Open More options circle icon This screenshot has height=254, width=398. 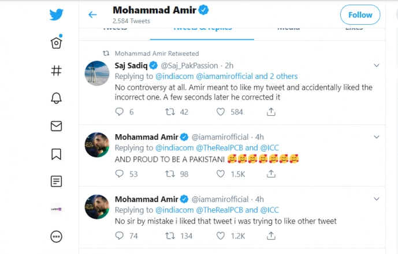[57, 236]
